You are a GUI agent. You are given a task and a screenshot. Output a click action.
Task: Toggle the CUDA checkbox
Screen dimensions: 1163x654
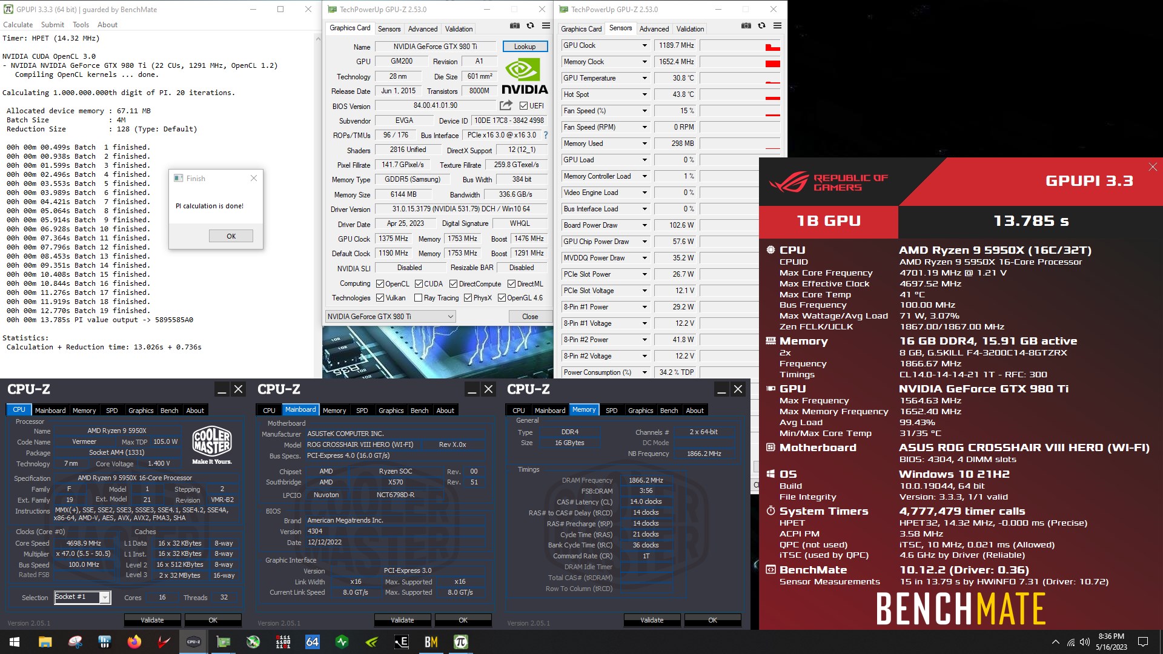419,283
